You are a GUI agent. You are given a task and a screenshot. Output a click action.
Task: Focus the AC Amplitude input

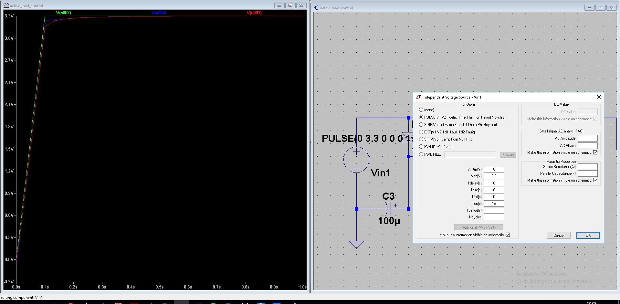(588, 138)
